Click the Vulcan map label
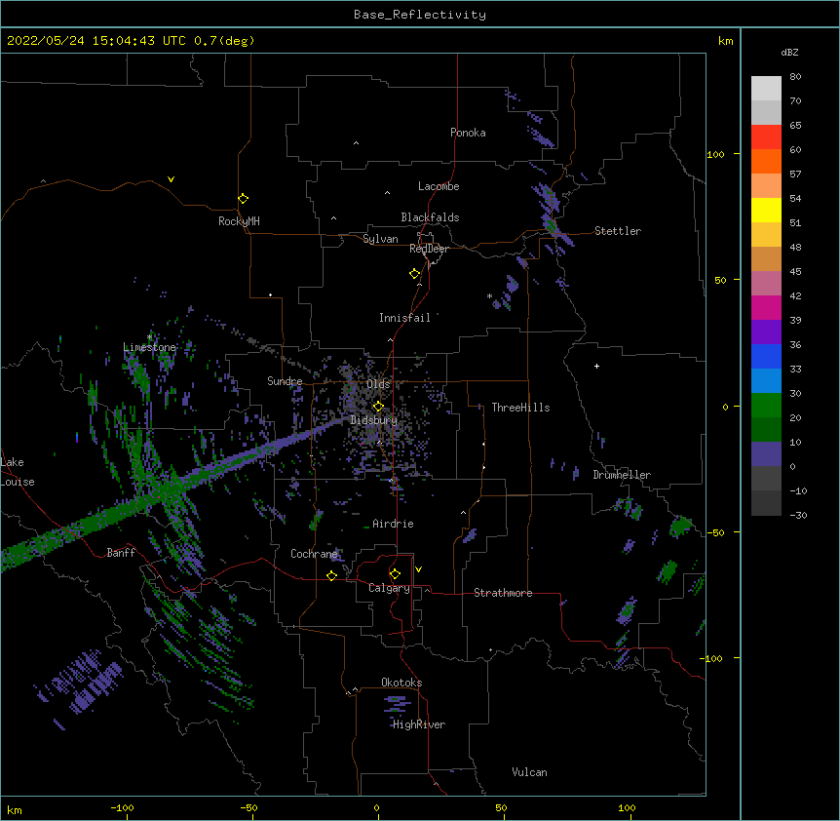This screenshot has height=821, width=840. [529, 773]
